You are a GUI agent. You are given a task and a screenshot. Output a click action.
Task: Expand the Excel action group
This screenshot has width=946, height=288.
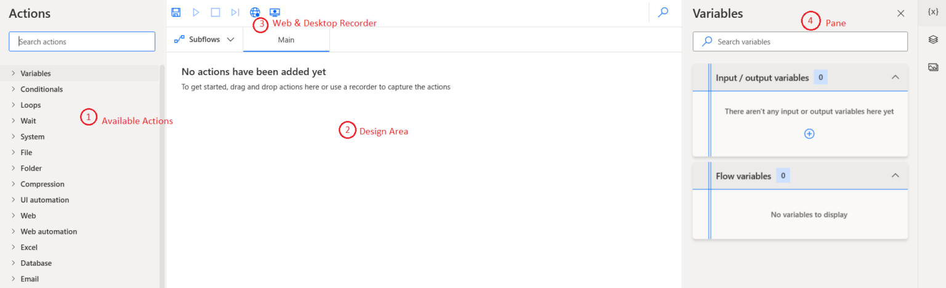pos(29,247)
